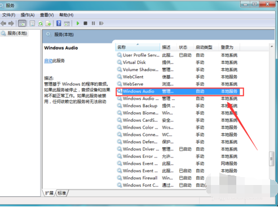The image size is (278, 207).
Task: Open the 帮助(H) menu
Action: tap(66, 15)
